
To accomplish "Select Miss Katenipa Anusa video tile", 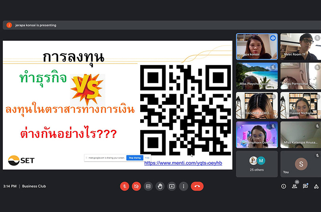I will (x=301, y=135).
